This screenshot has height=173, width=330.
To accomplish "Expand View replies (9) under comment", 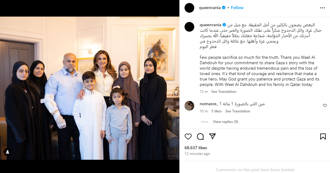I will point(225,122).
